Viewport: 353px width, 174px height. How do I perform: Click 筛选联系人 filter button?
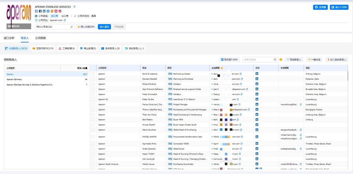coord(294,60)
